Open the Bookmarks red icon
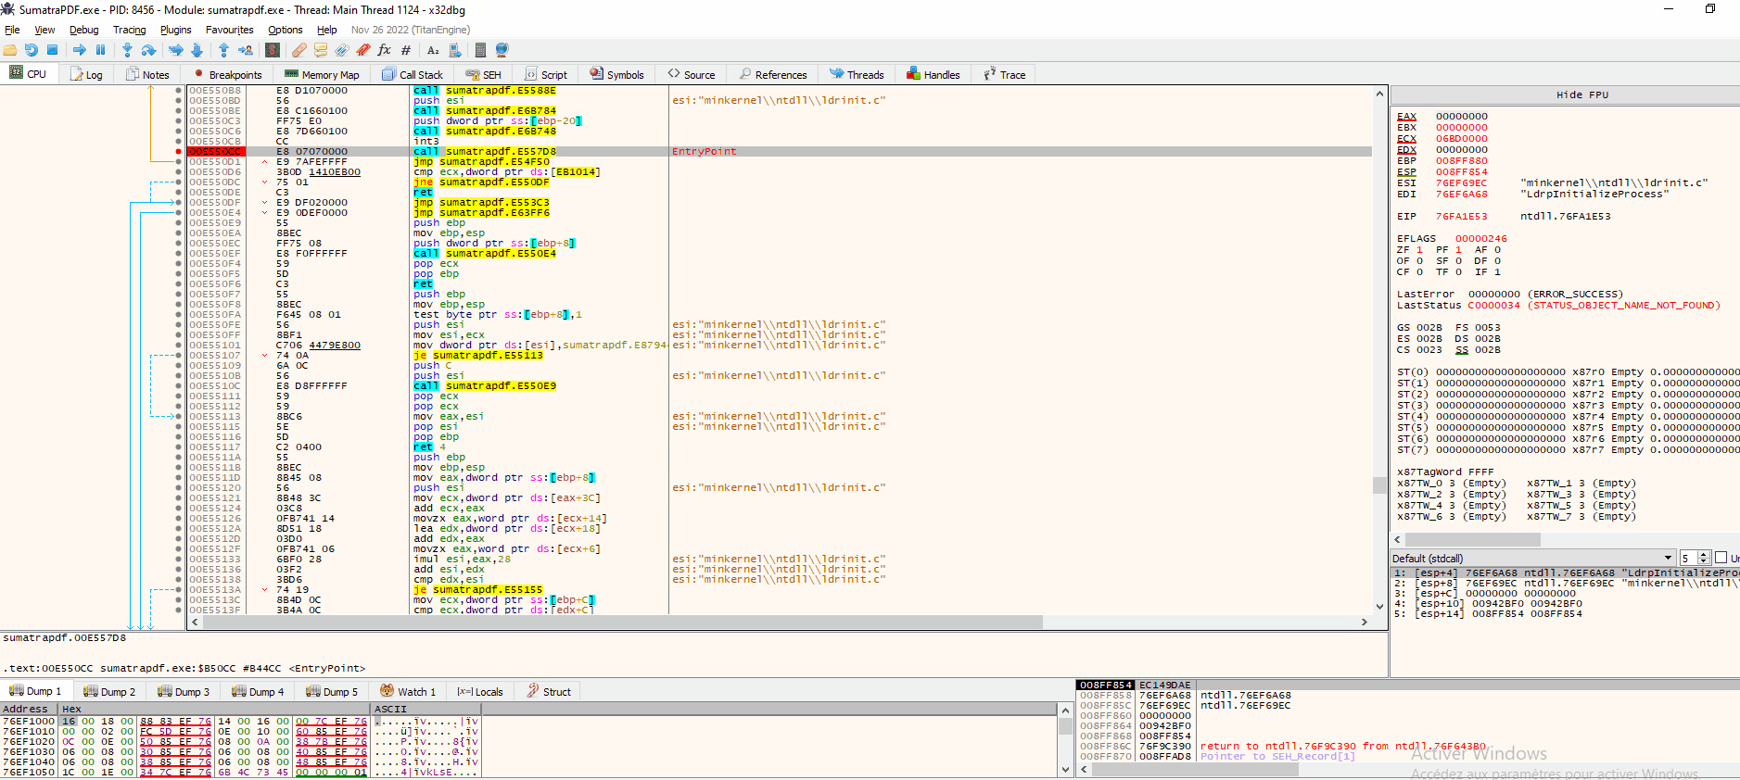The height and width of the screenshot is (780, 1740). coord(363,50)
